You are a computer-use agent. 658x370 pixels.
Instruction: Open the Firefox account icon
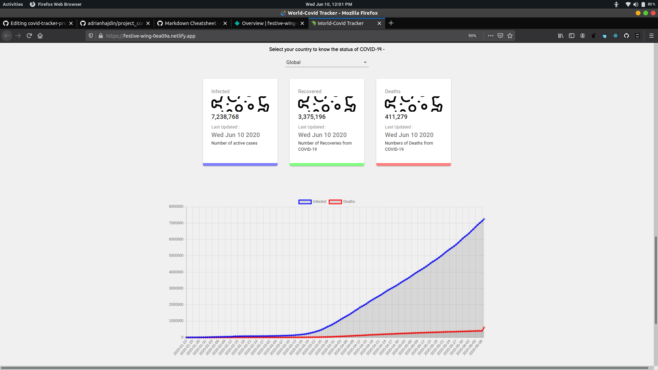[x=583, y=36]
